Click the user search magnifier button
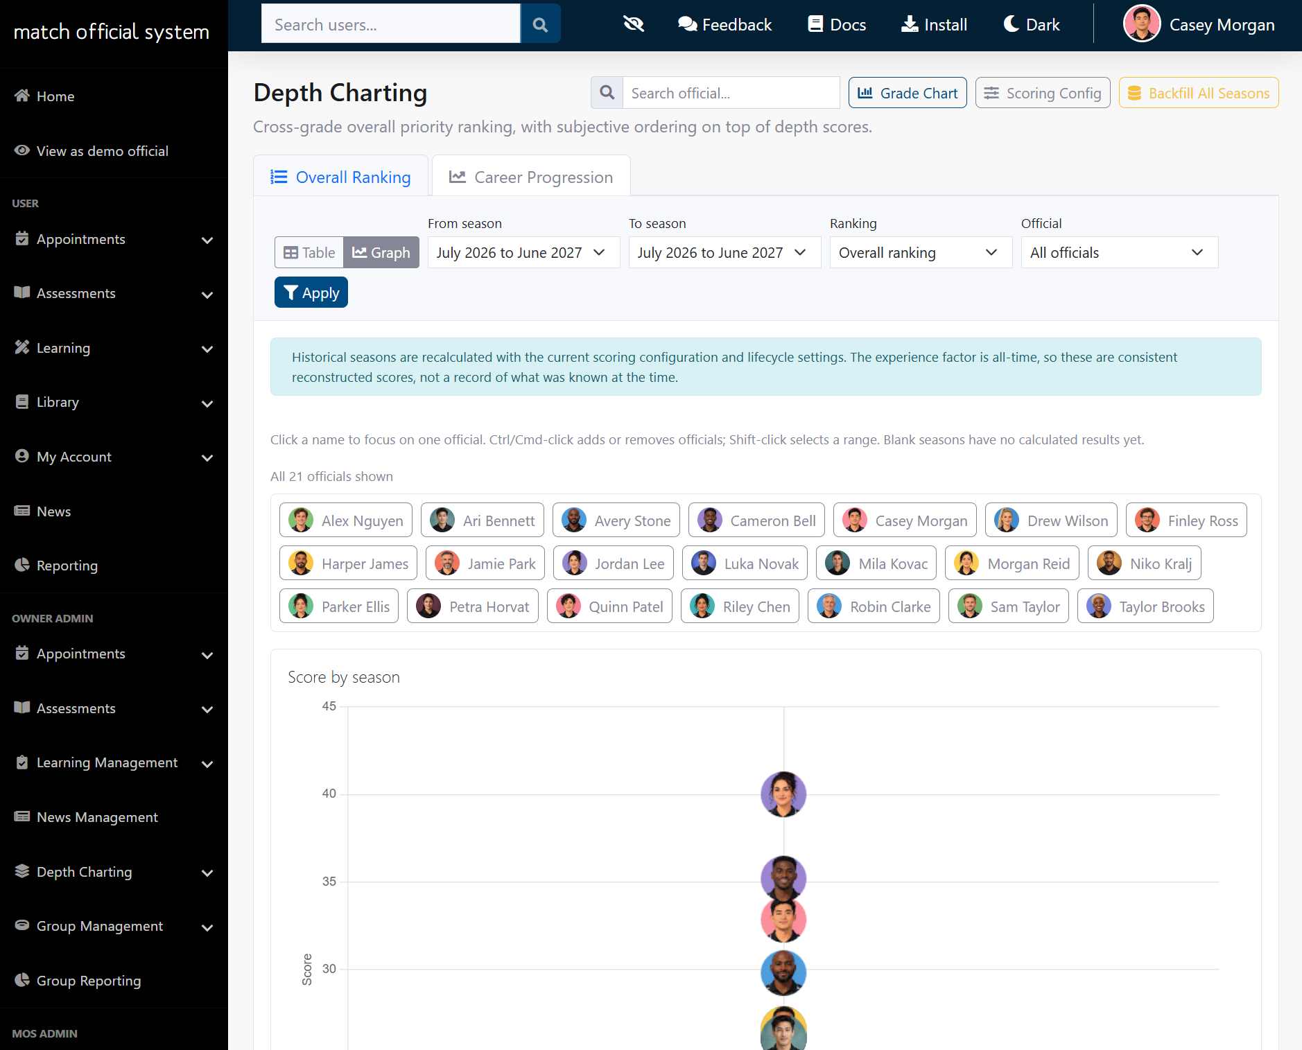Viewport: 1302px width, 1050px height. pos(540,24)
